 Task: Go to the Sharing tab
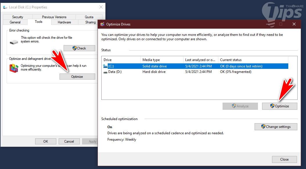click(90, 22)
